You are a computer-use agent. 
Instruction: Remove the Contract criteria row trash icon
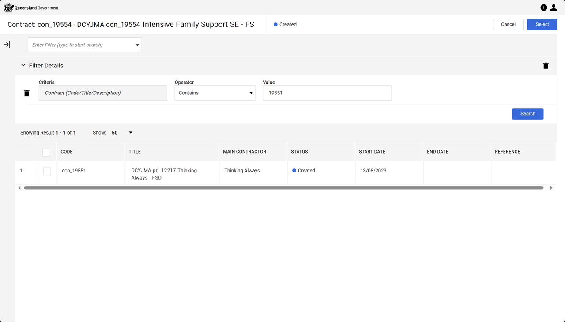26,93
